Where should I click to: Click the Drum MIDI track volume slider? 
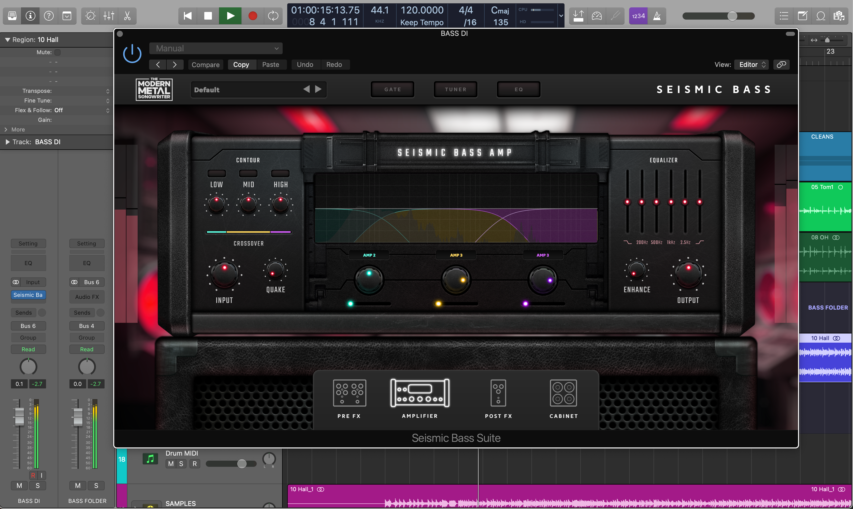coord(241,464)
